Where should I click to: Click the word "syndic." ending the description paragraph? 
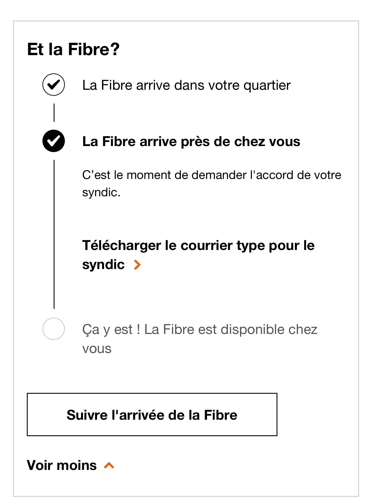pos(101,193)
